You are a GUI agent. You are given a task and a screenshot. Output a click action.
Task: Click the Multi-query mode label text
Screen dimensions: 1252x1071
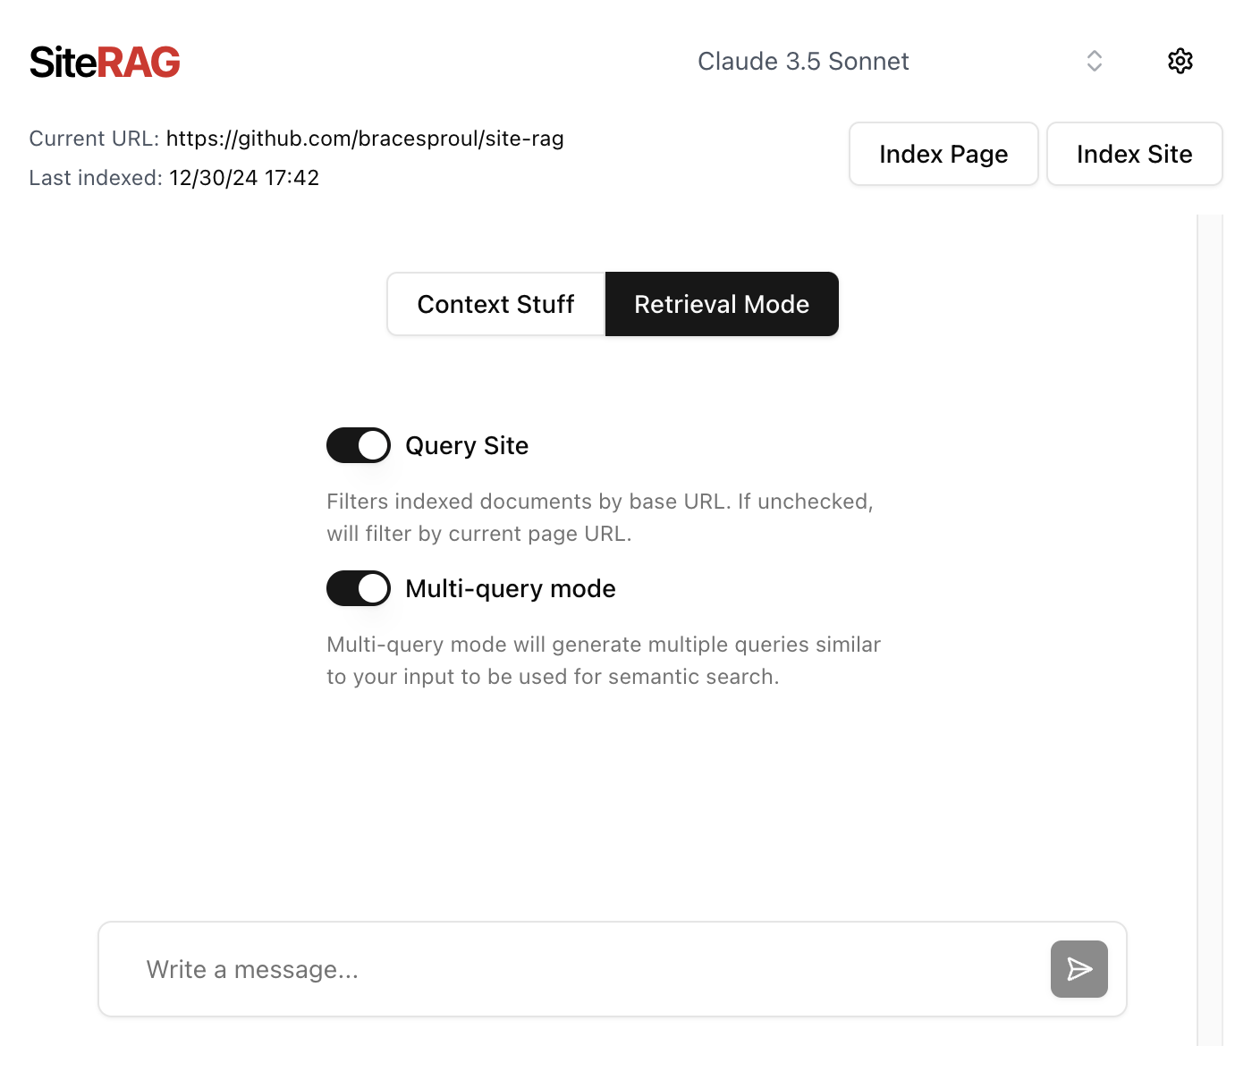(511, 588)
